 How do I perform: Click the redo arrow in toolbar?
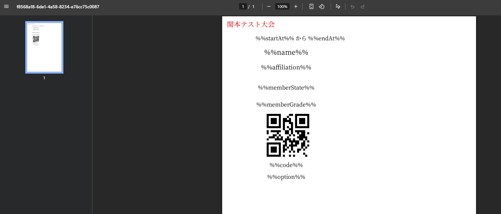point(363,7)
